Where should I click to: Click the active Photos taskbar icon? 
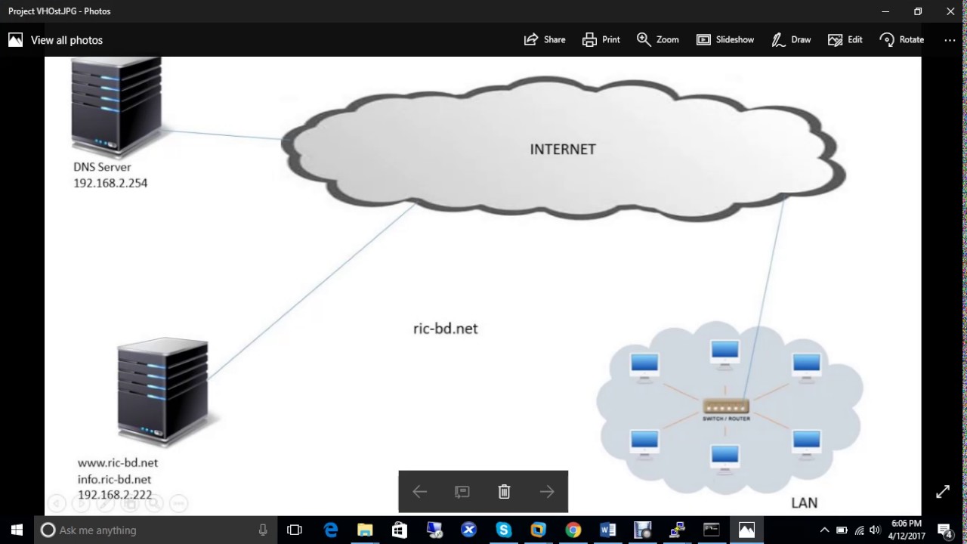(x=746, y=530)
